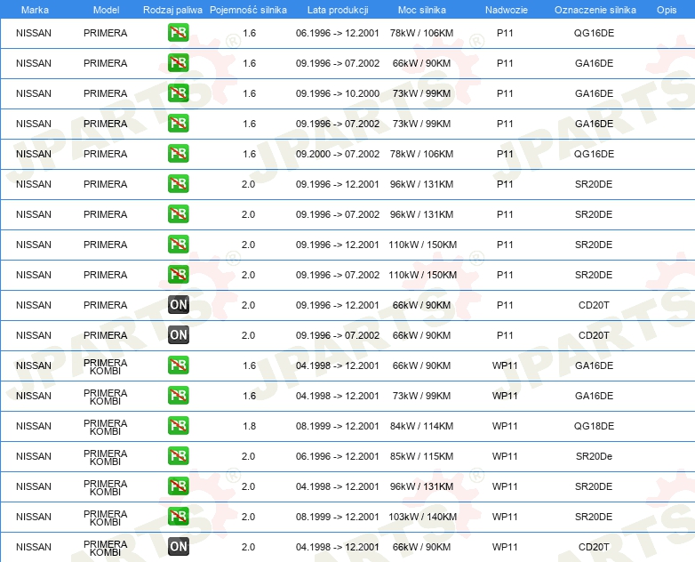Click petrol icon in P11 73kW row ending 07.2002

(x=178, y=124)
